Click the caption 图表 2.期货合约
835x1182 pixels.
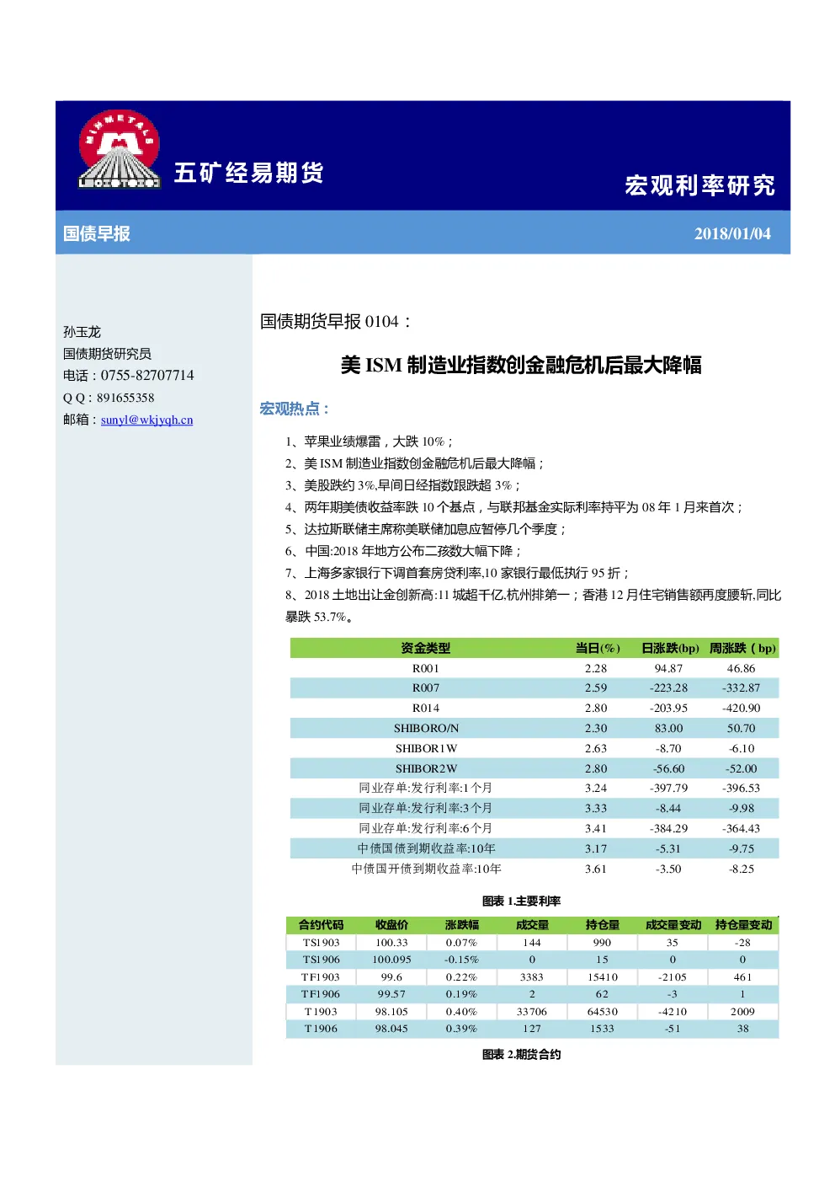(x=521, y=1055)
